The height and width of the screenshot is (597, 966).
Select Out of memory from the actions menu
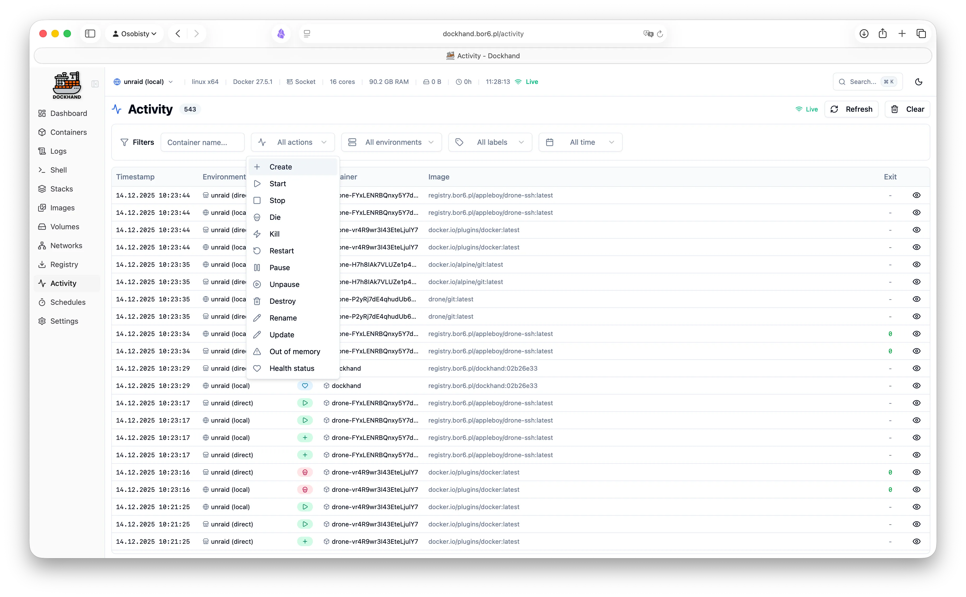click(x=295, y=351)
